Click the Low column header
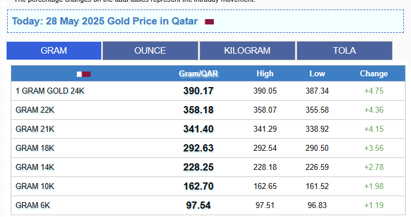Viewport: 411px width, 217px height. tap(317, 74)
